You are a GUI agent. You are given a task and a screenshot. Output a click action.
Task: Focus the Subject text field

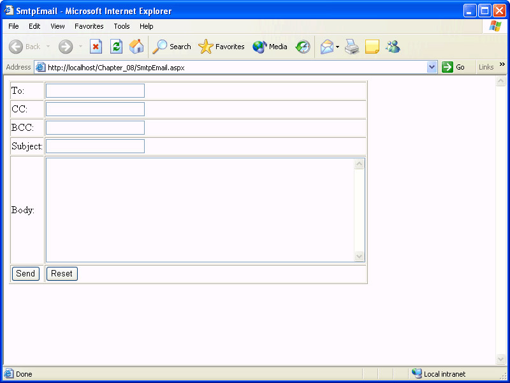point(95,146)
